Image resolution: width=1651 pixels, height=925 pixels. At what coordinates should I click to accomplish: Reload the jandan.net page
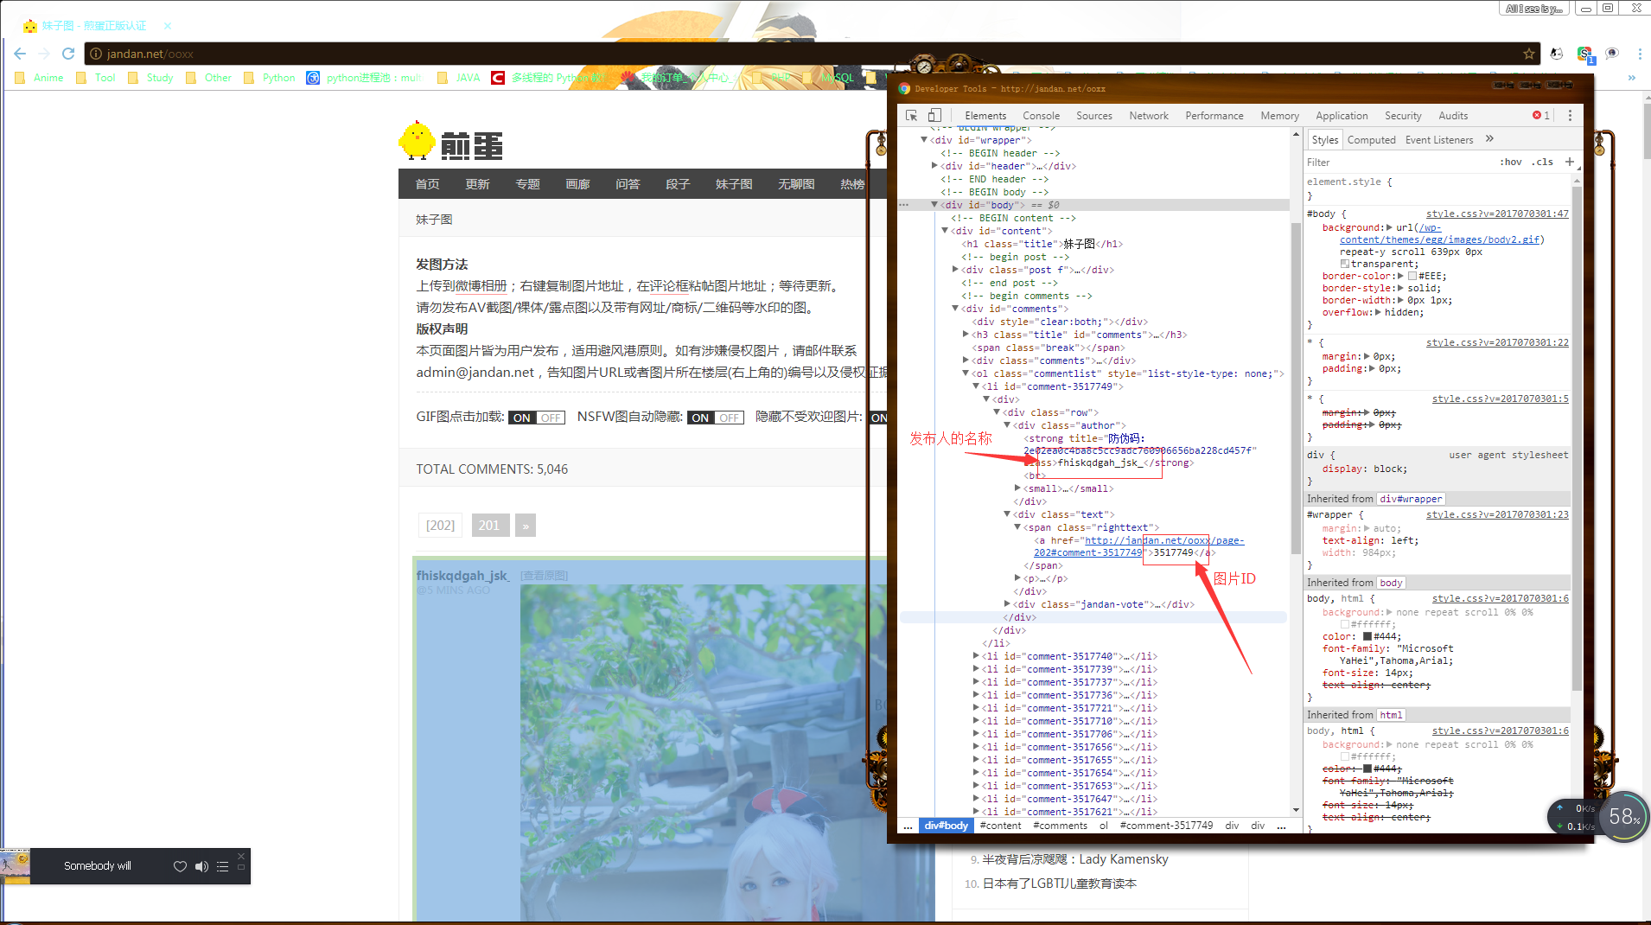point(68,54)
